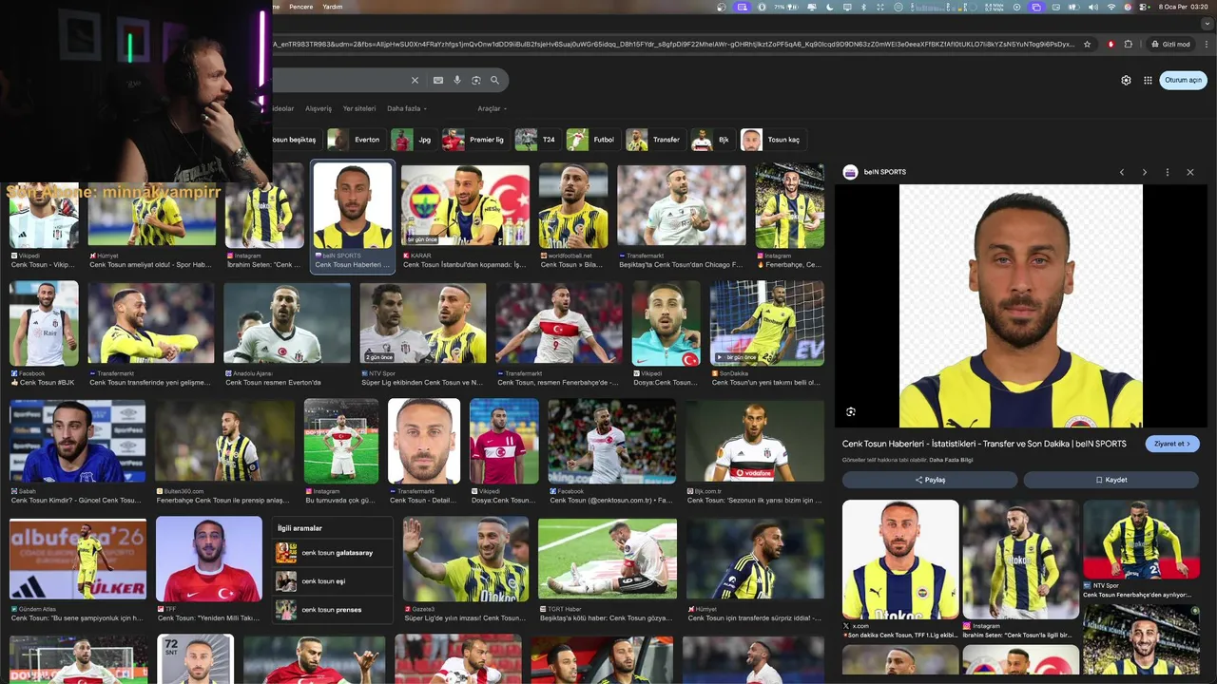Select the Premier lig filter chip
Image resolution: width=1217 pixels, height=684 pixels.
coord(474,140)
